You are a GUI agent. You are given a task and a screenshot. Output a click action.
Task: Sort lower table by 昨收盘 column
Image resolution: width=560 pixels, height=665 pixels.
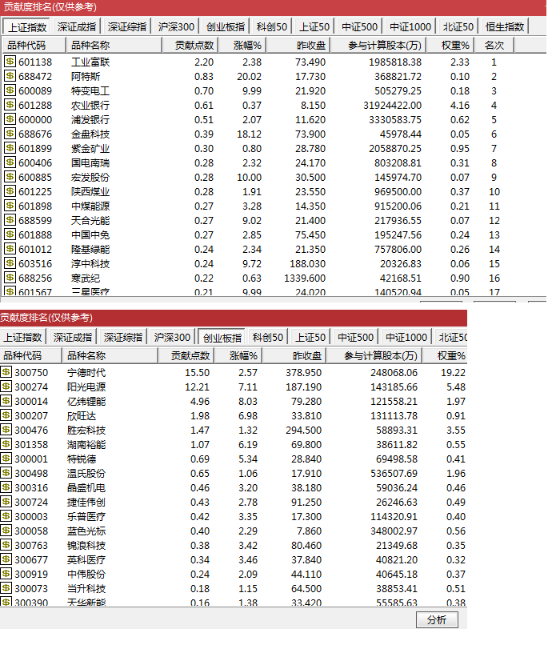(x=294, y=355)
